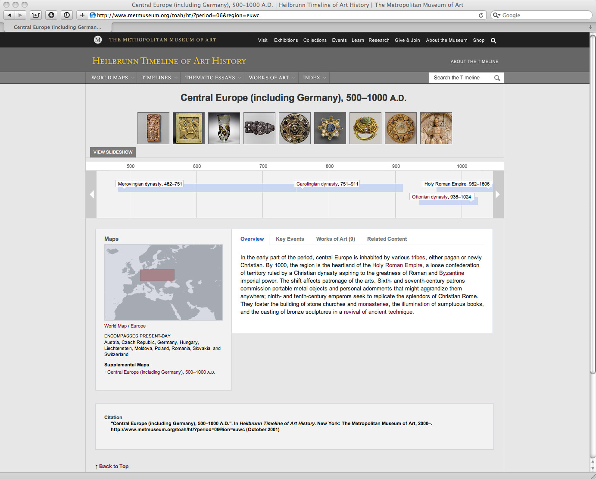
Task: Open the round dark disk brooch thumbnail
Action: pyautogui.click(x=295, y=128)
